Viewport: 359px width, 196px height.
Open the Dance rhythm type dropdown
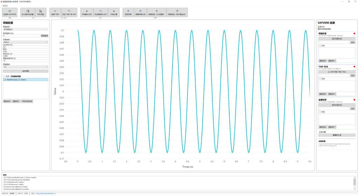pyautogui.click(x=25, y=42)
